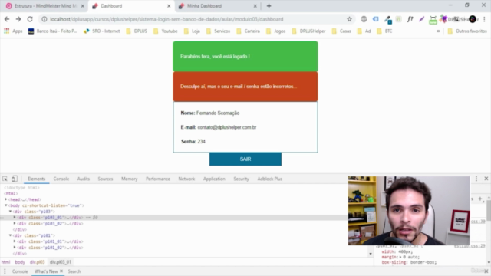Collapse the body node in DOM tree
The height and width of the screenshot is (276, 491).
point(5,205)
